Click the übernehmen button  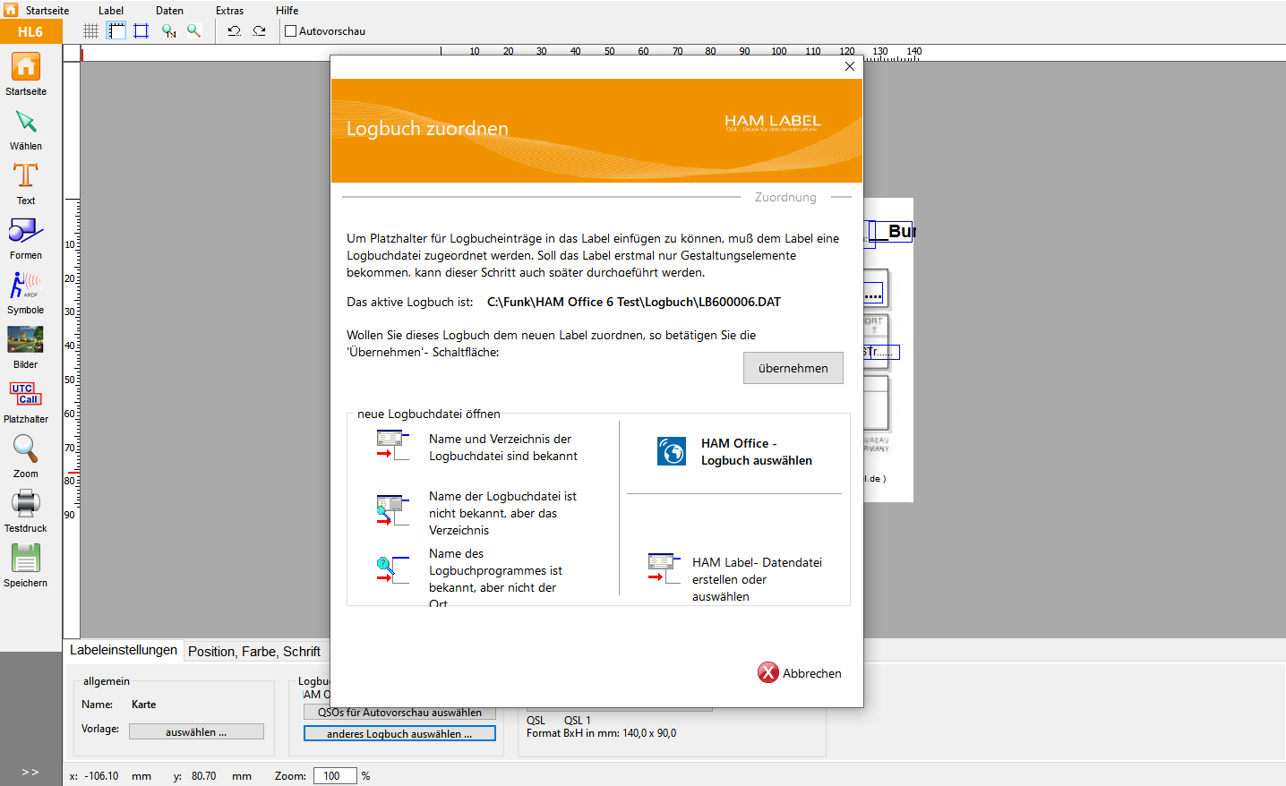tap(793, 368)
